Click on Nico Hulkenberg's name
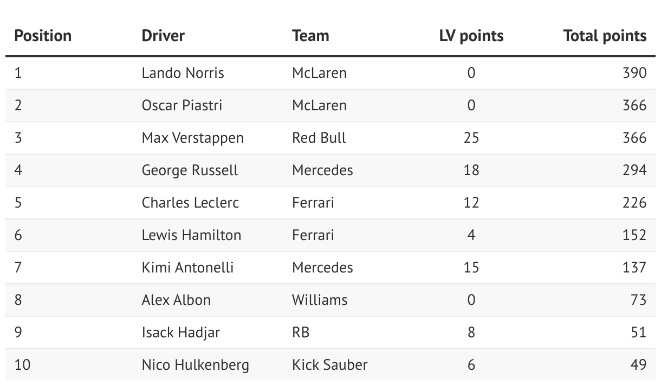Screen dimensions: 661x386 196,365
